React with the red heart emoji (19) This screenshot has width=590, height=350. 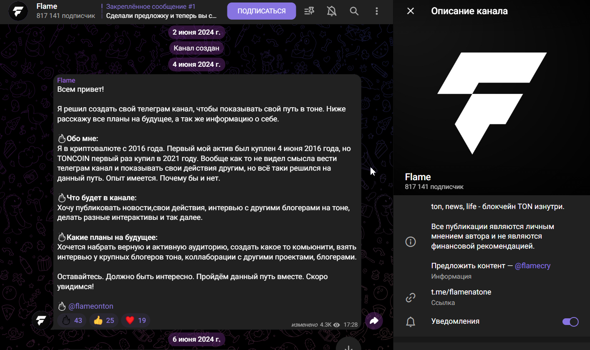[x=136, y=320]
